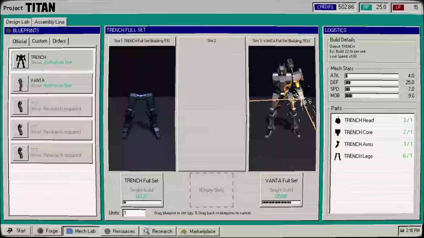
Task: Select the TRENCH Core parts row
Action: click(373, 132)
